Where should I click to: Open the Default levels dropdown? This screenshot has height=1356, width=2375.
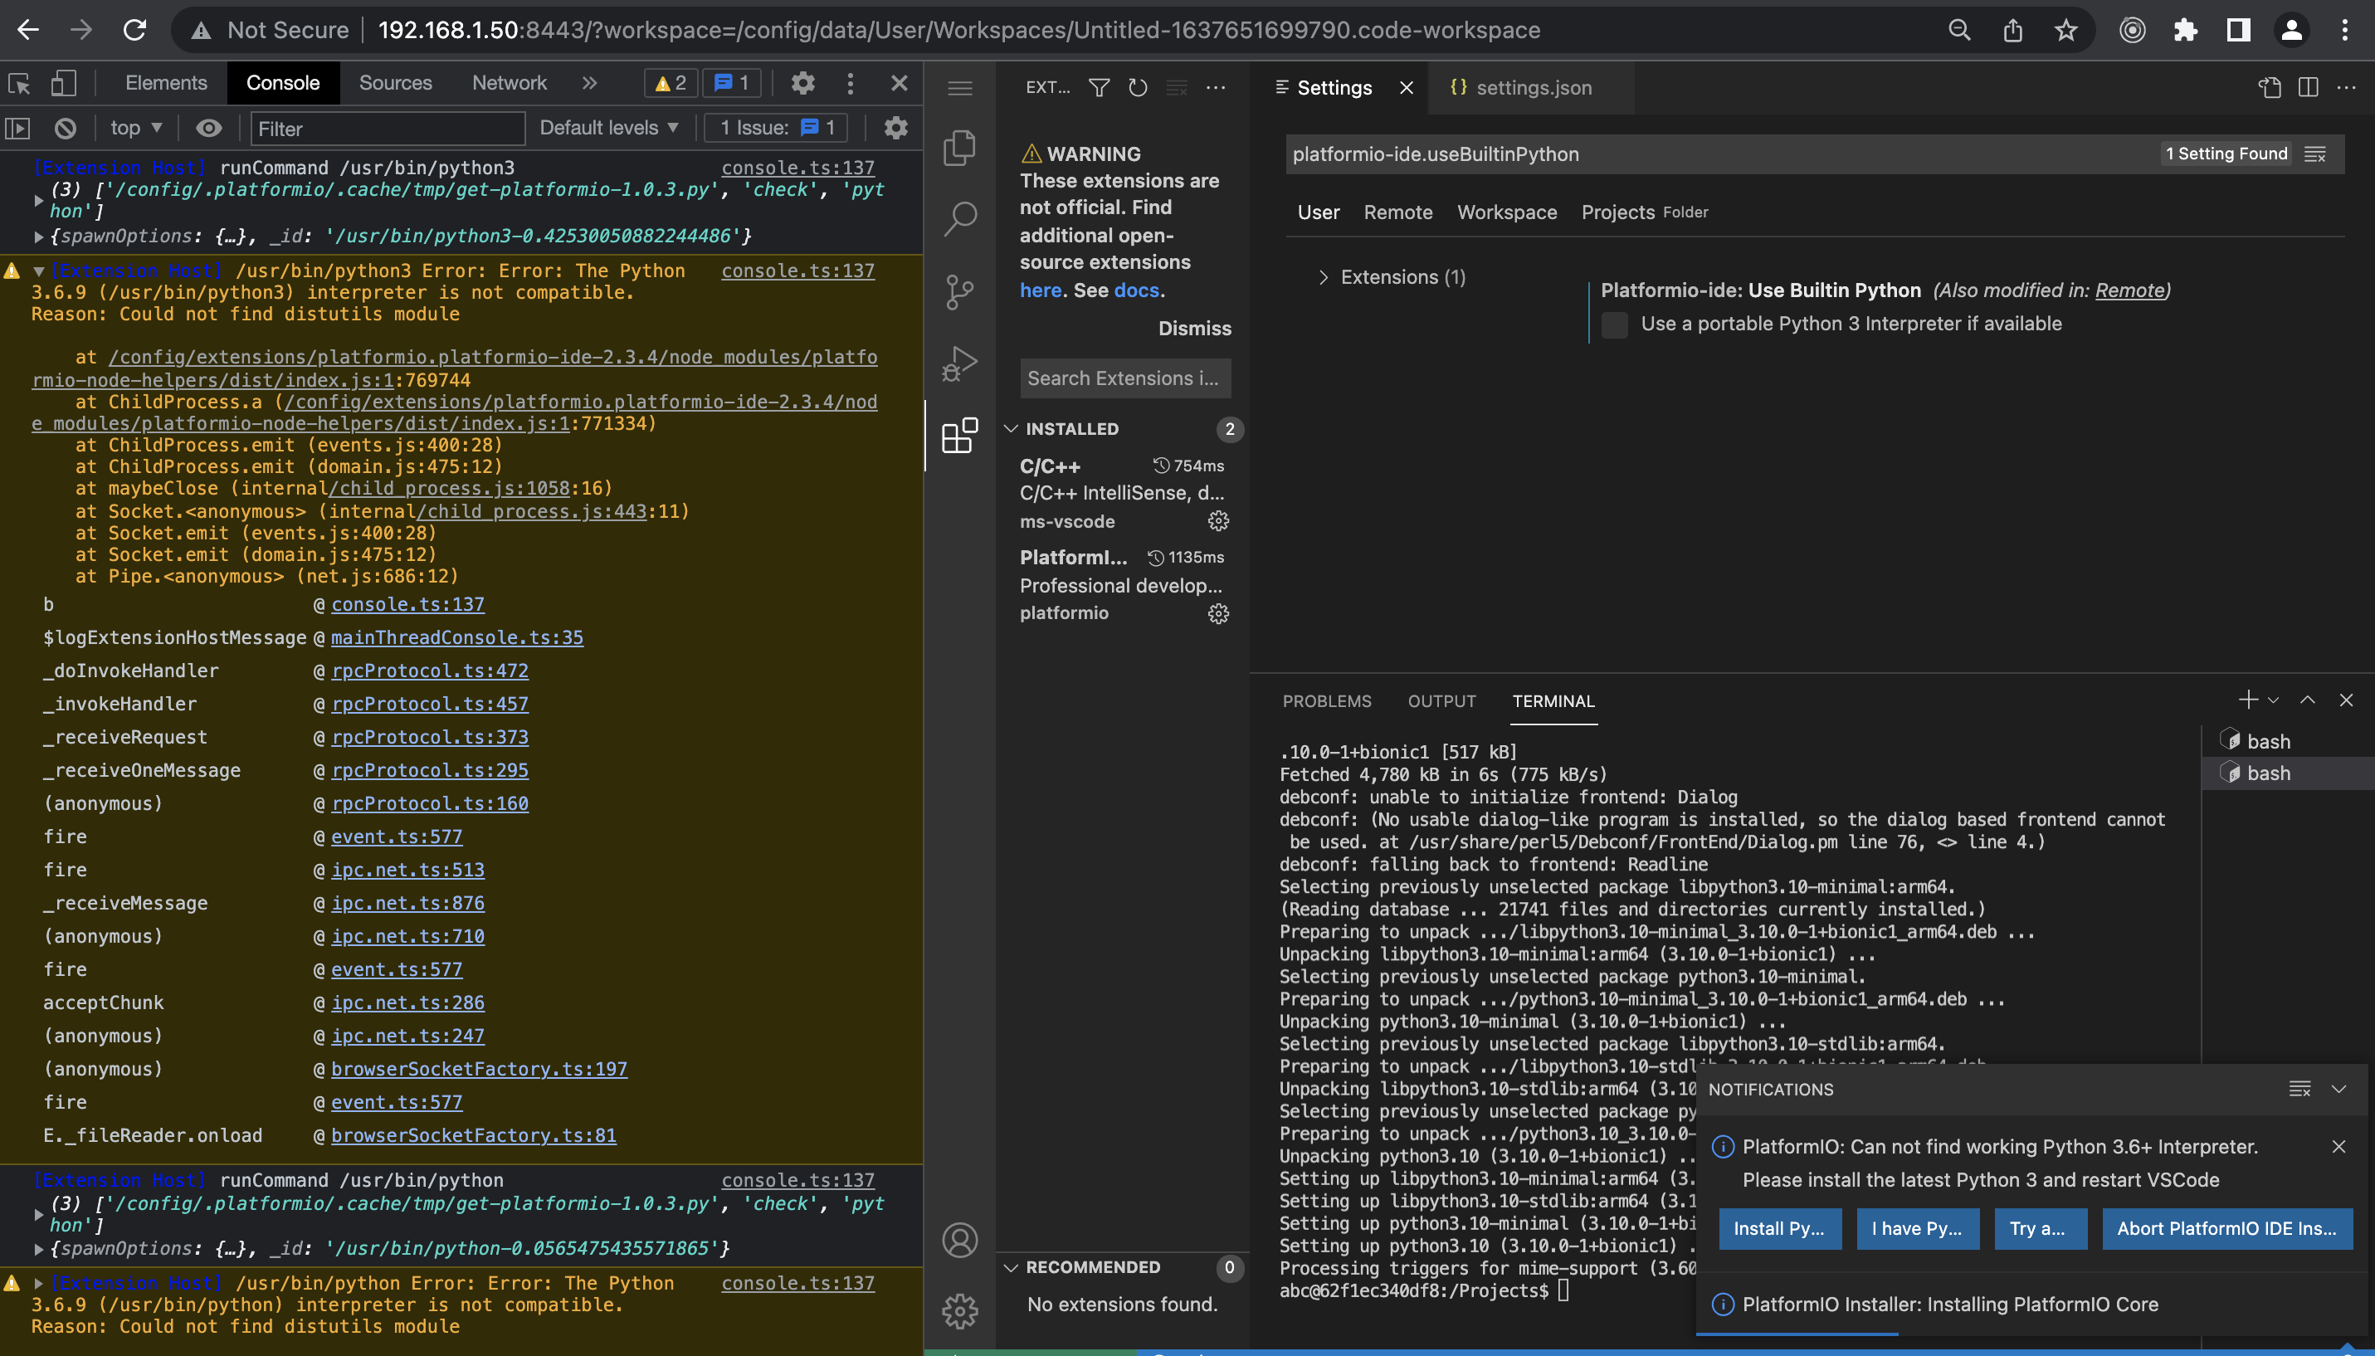pyautogui.click(x=609, y=129)
